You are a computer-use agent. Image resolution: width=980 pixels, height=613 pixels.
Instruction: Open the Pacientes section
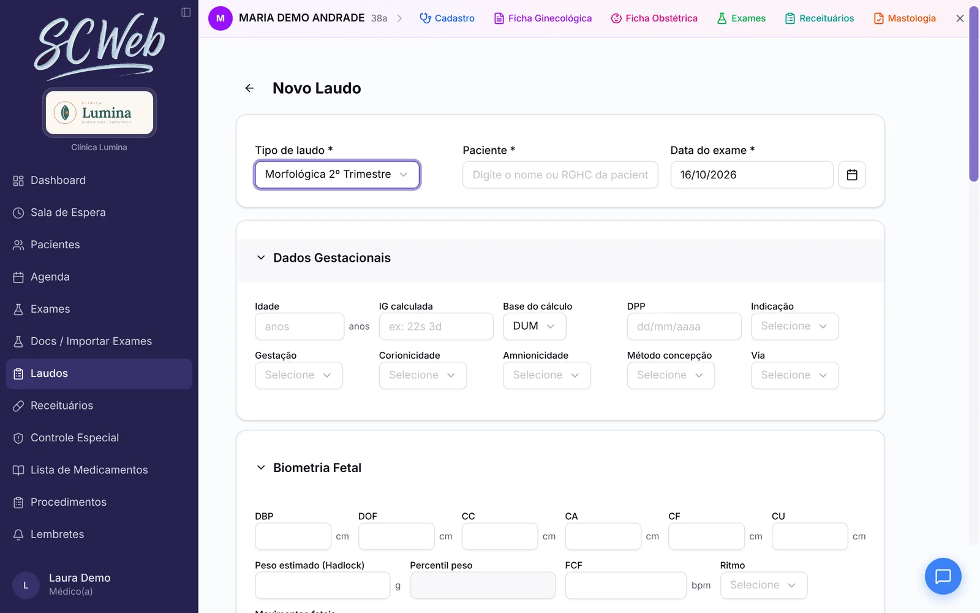tap(99, 245)
